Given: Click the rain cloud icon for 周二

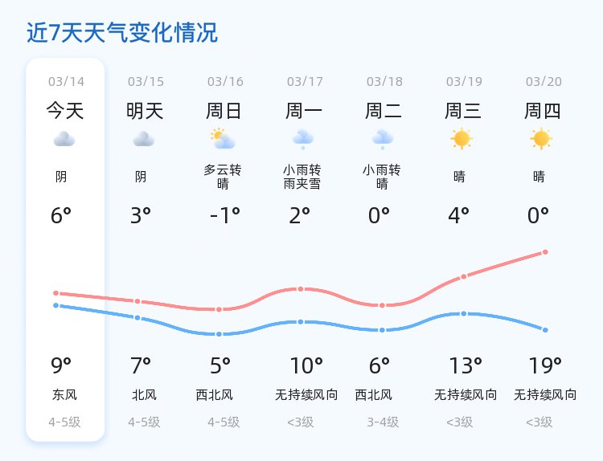Looking at the screenshot, I should coord(383,139).
